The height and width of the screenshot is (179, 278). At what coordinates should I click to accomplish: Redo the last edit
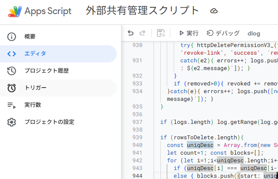[142, 33]
